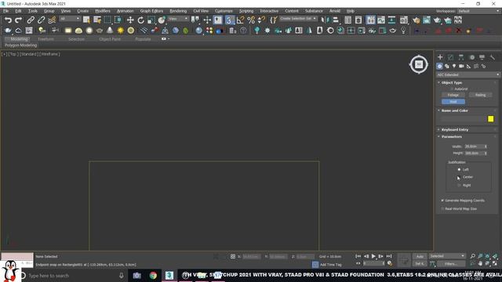The width and height of the screenshot is (502, 282).
Task: Click the Foliage object button
Action: point(453,95)
